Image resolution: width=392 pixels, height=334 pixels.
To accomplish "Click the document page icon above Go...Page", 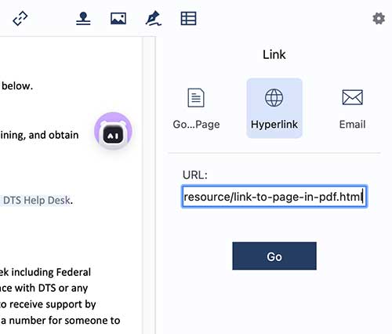I will coord(196,98).
